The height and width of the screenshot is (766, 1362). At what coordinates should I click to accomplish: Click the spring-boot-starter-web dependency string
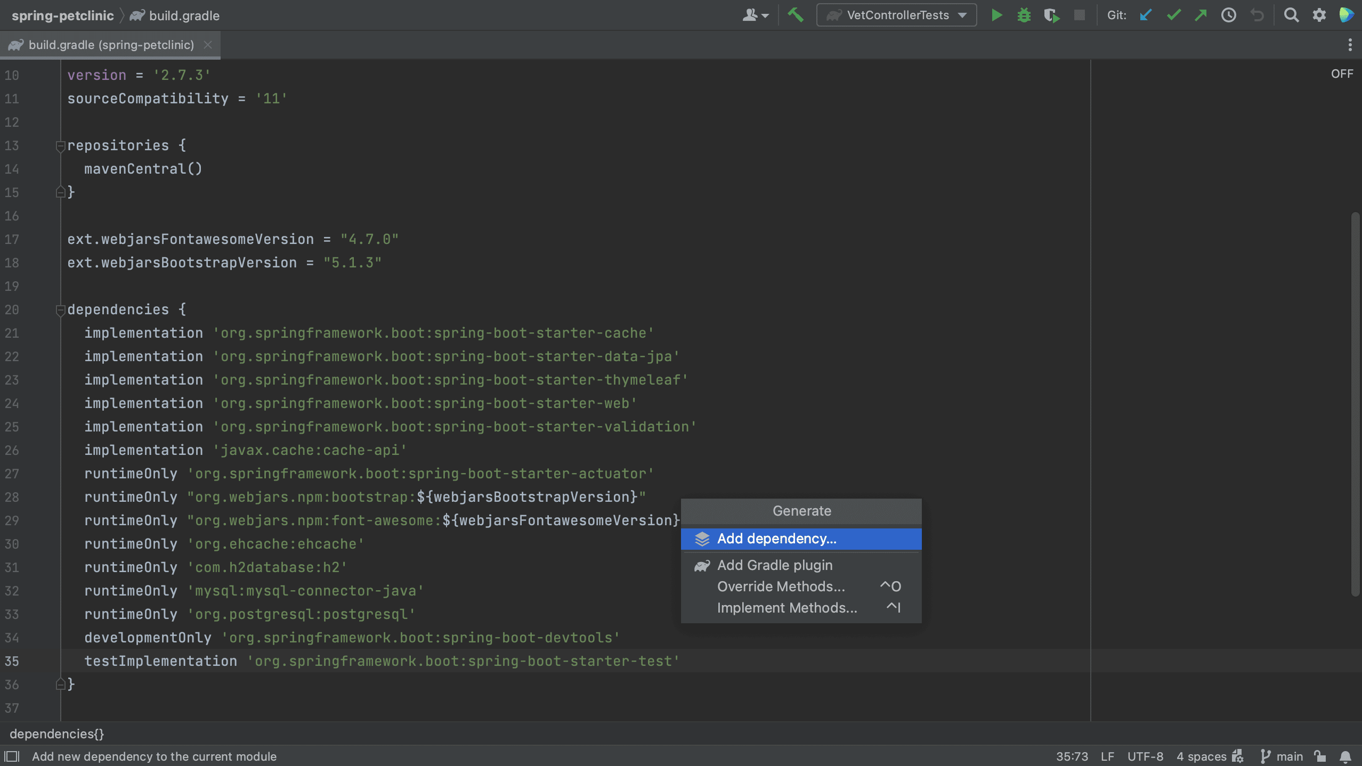pyautogui.click(x=425, y=403)
